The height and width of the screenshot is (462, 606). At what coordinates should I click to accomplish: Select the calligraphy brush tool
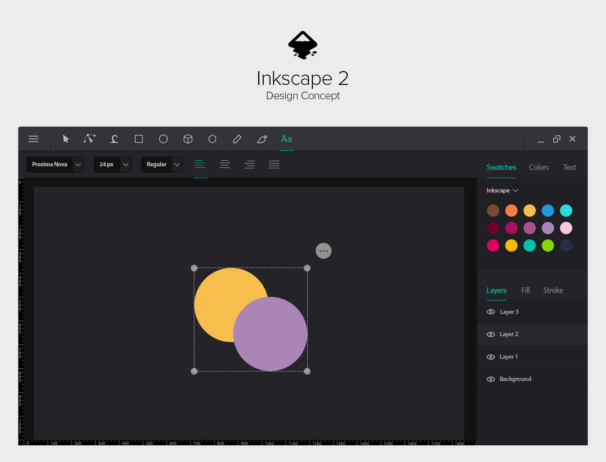pos(262,139)
